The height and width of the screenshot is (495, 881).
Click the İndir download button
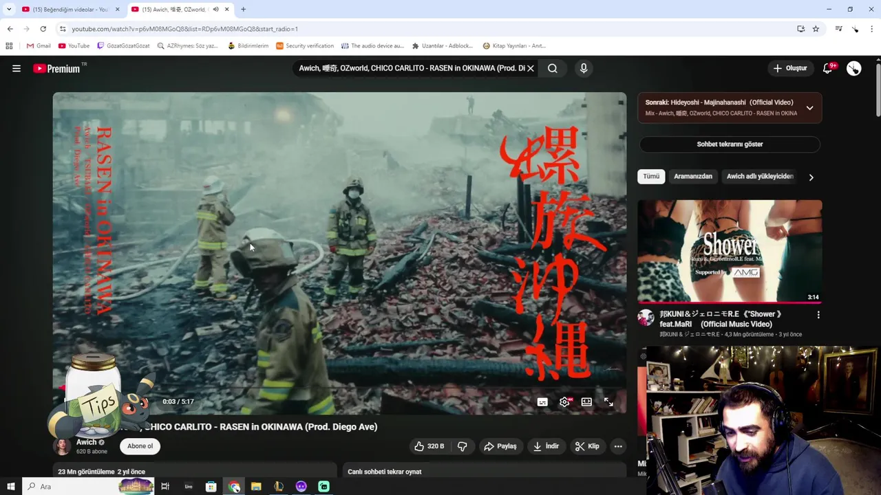[x=546, y=446]
